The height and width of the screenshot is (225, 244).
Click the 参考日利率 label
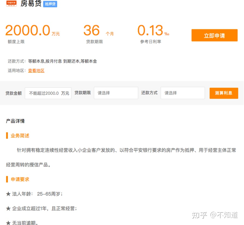point(150,42)
